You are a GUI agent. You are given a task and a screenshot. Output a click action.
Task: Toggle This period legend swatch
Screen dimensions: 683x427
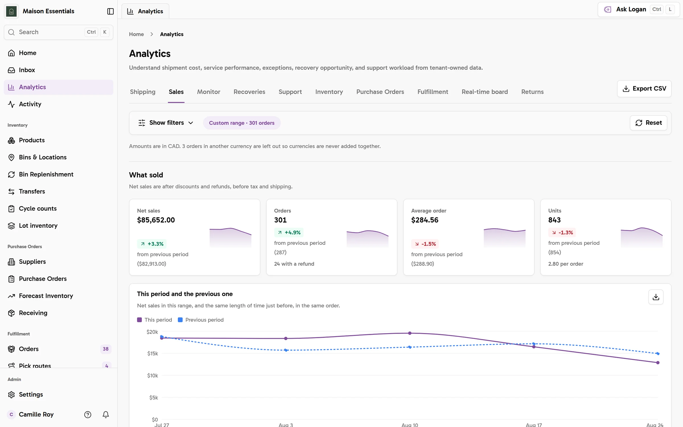[x=139, y=320]
